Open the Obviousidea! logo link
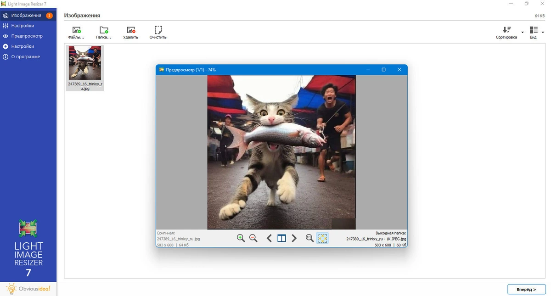The image size is (551, 296). tap(28, 289)
